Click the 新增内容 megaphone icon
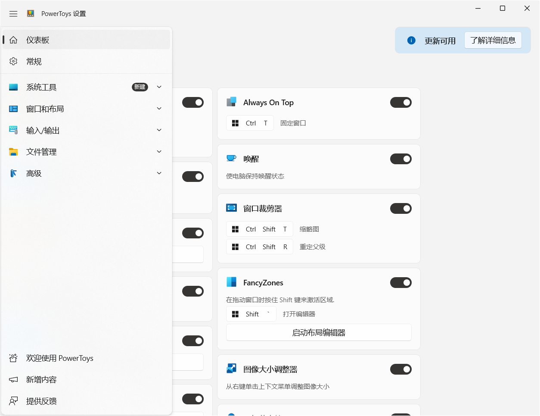This screenshot has height=416, width=540. tap(13, 380)
